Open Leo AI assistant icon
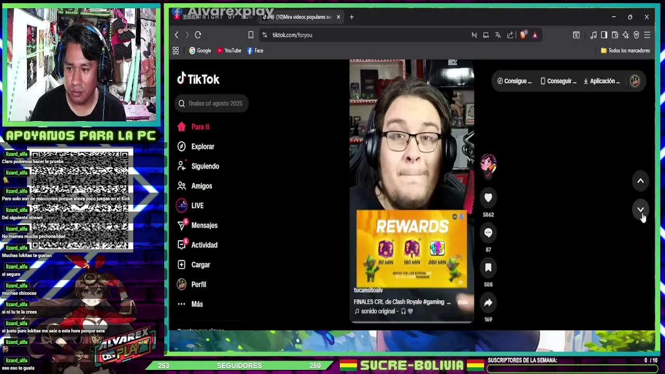This screenshot has height=374, width=665. click(626, 35)
